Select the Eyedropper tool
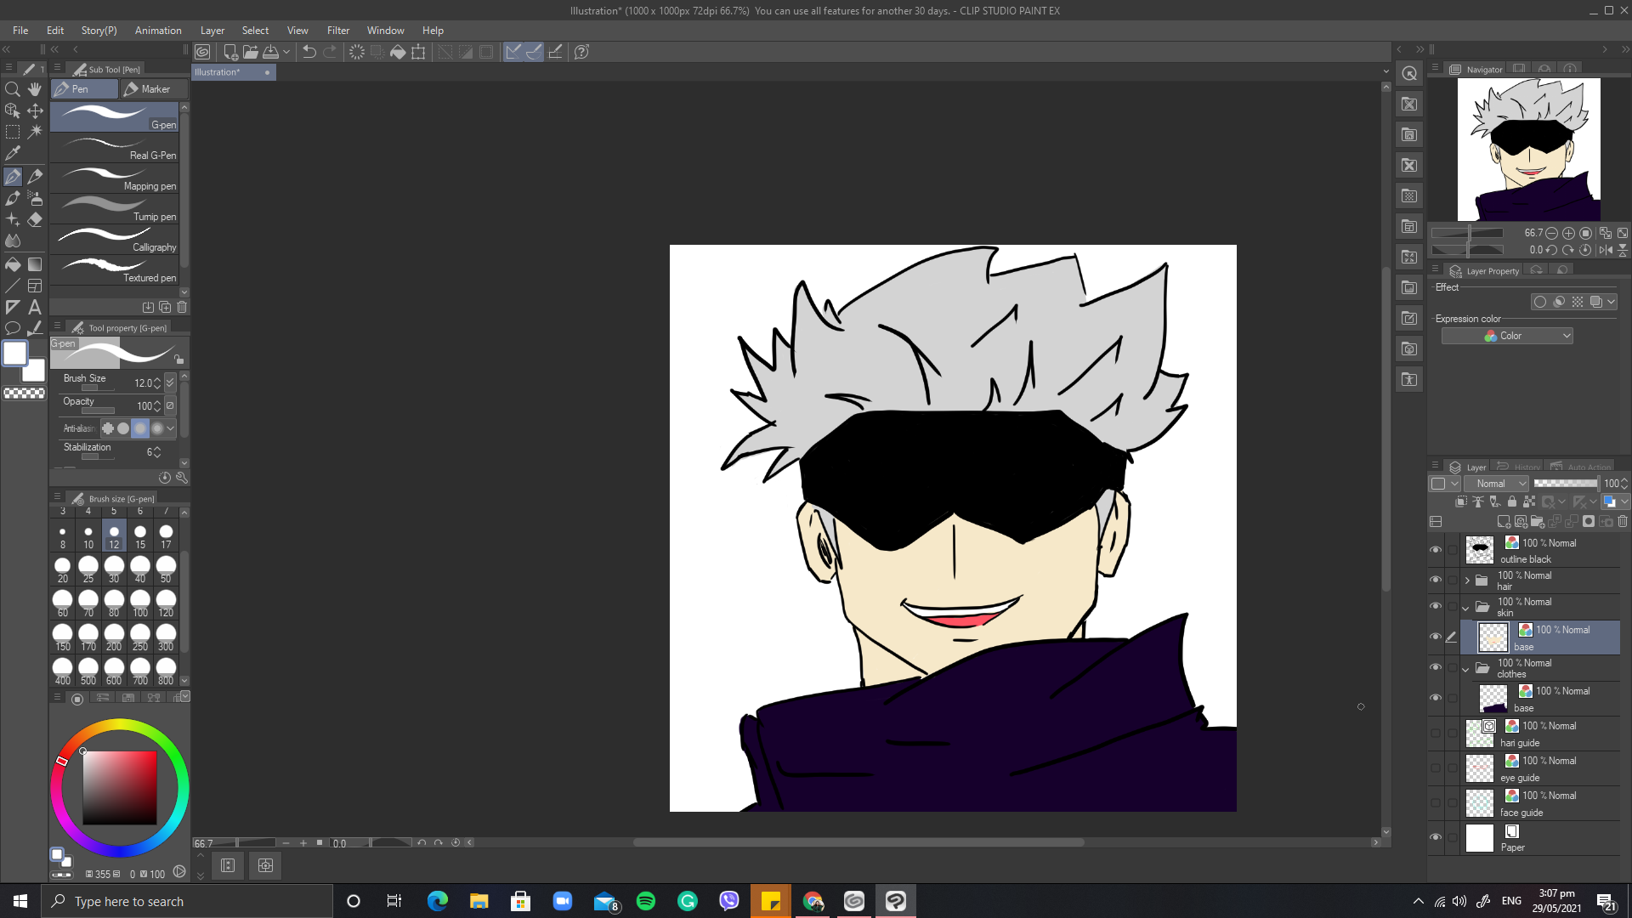This screenshot has height=918, width=1632. click(13, 154)
